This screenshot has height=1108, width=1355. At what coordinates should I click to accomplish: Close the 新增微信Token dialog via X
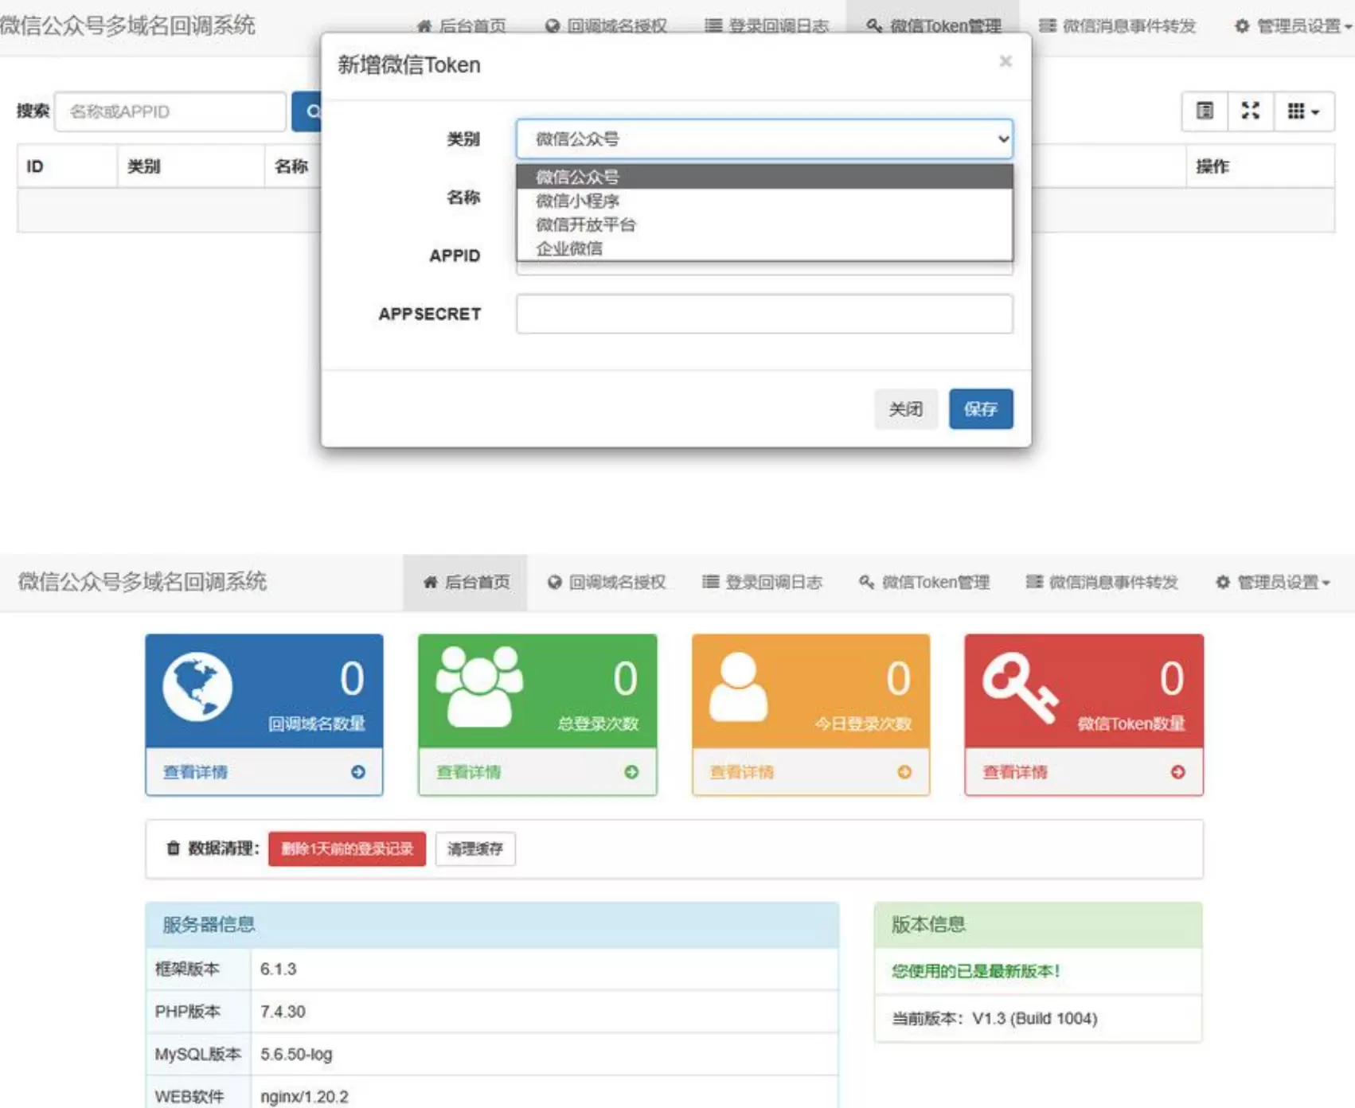[1006, 61]
